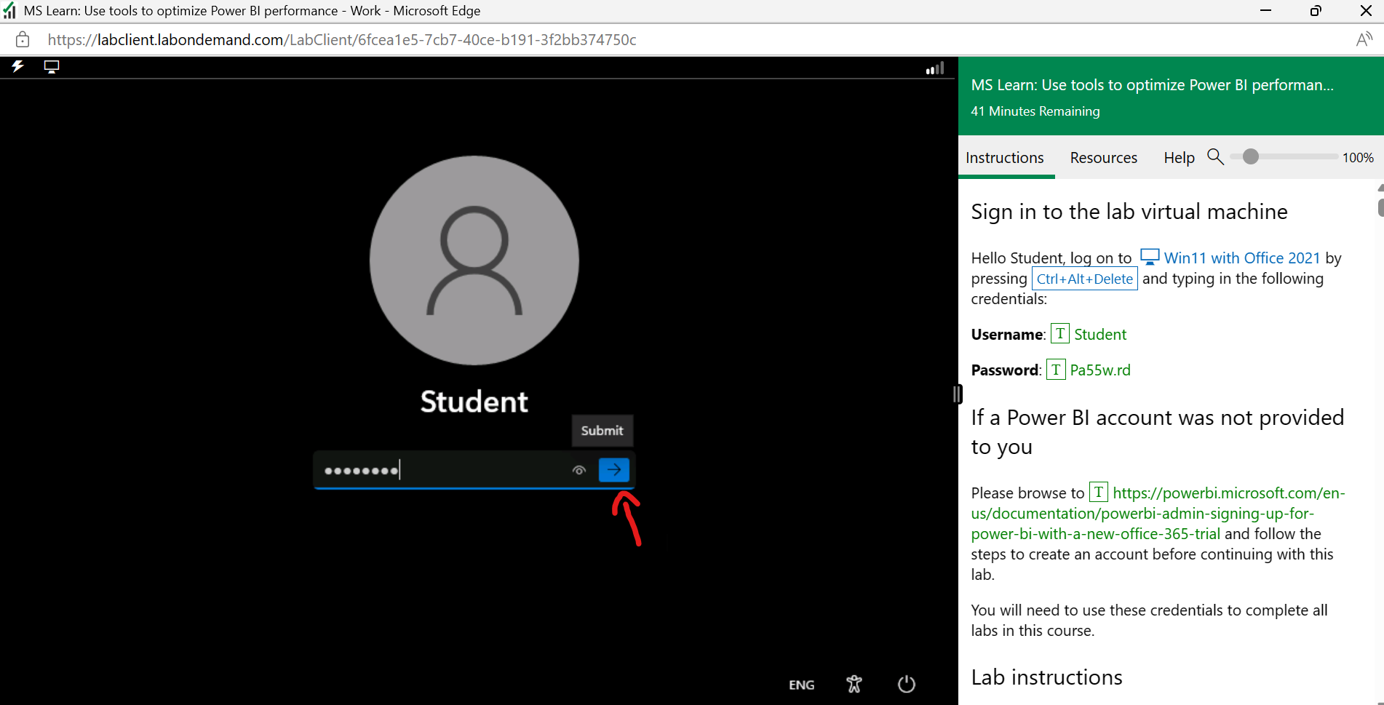
Task: Reveal password with the eye icon
Action: coord(579,470)
